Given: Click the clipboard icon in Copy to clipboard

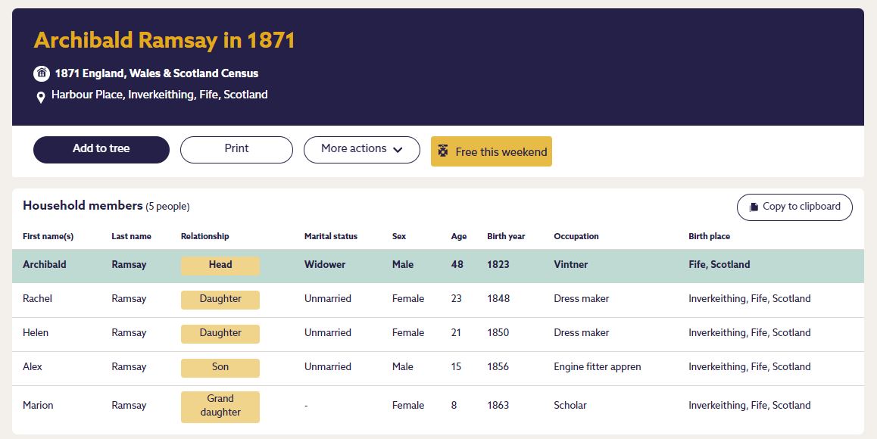Looking at the screenshot, I should click(x=754, y=207).
